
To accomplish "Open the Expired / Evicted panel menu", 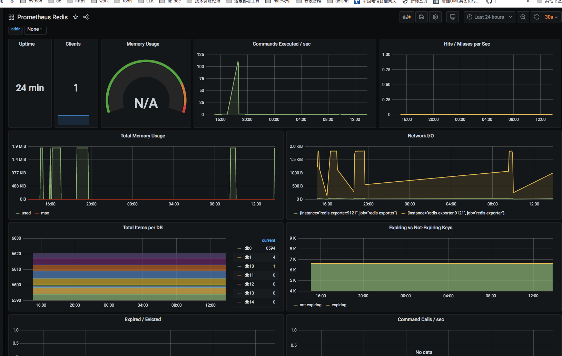I will click(143, 319).
